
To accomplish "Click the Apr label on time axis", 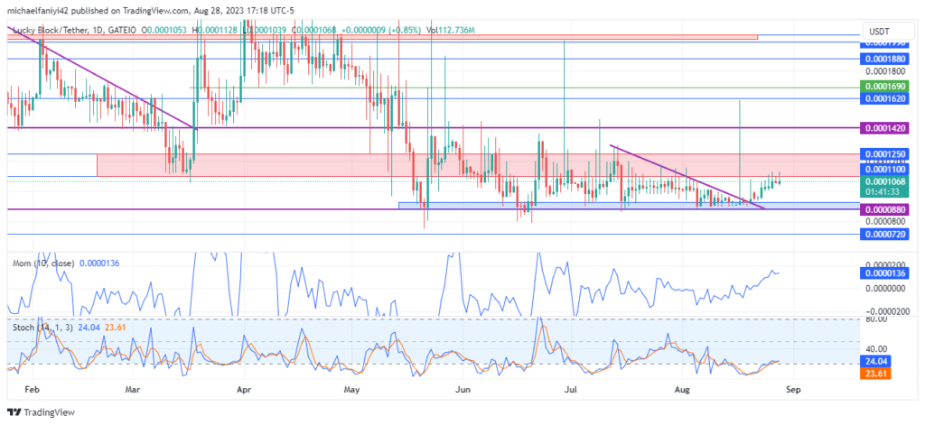I will point(243,390).
